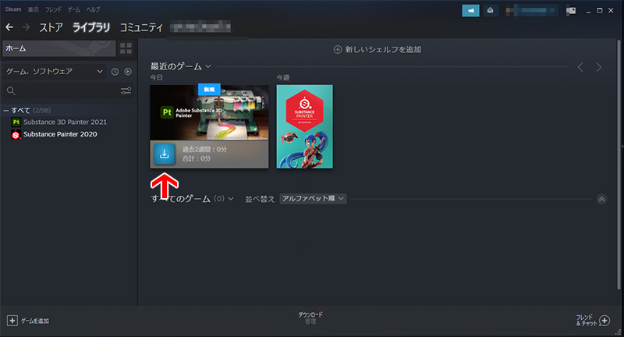Image resolution: width=624 pixels, height=337 pixels.
Task: Open the アルファベット順 sort dropdown
Action: [x=313, y=199]
